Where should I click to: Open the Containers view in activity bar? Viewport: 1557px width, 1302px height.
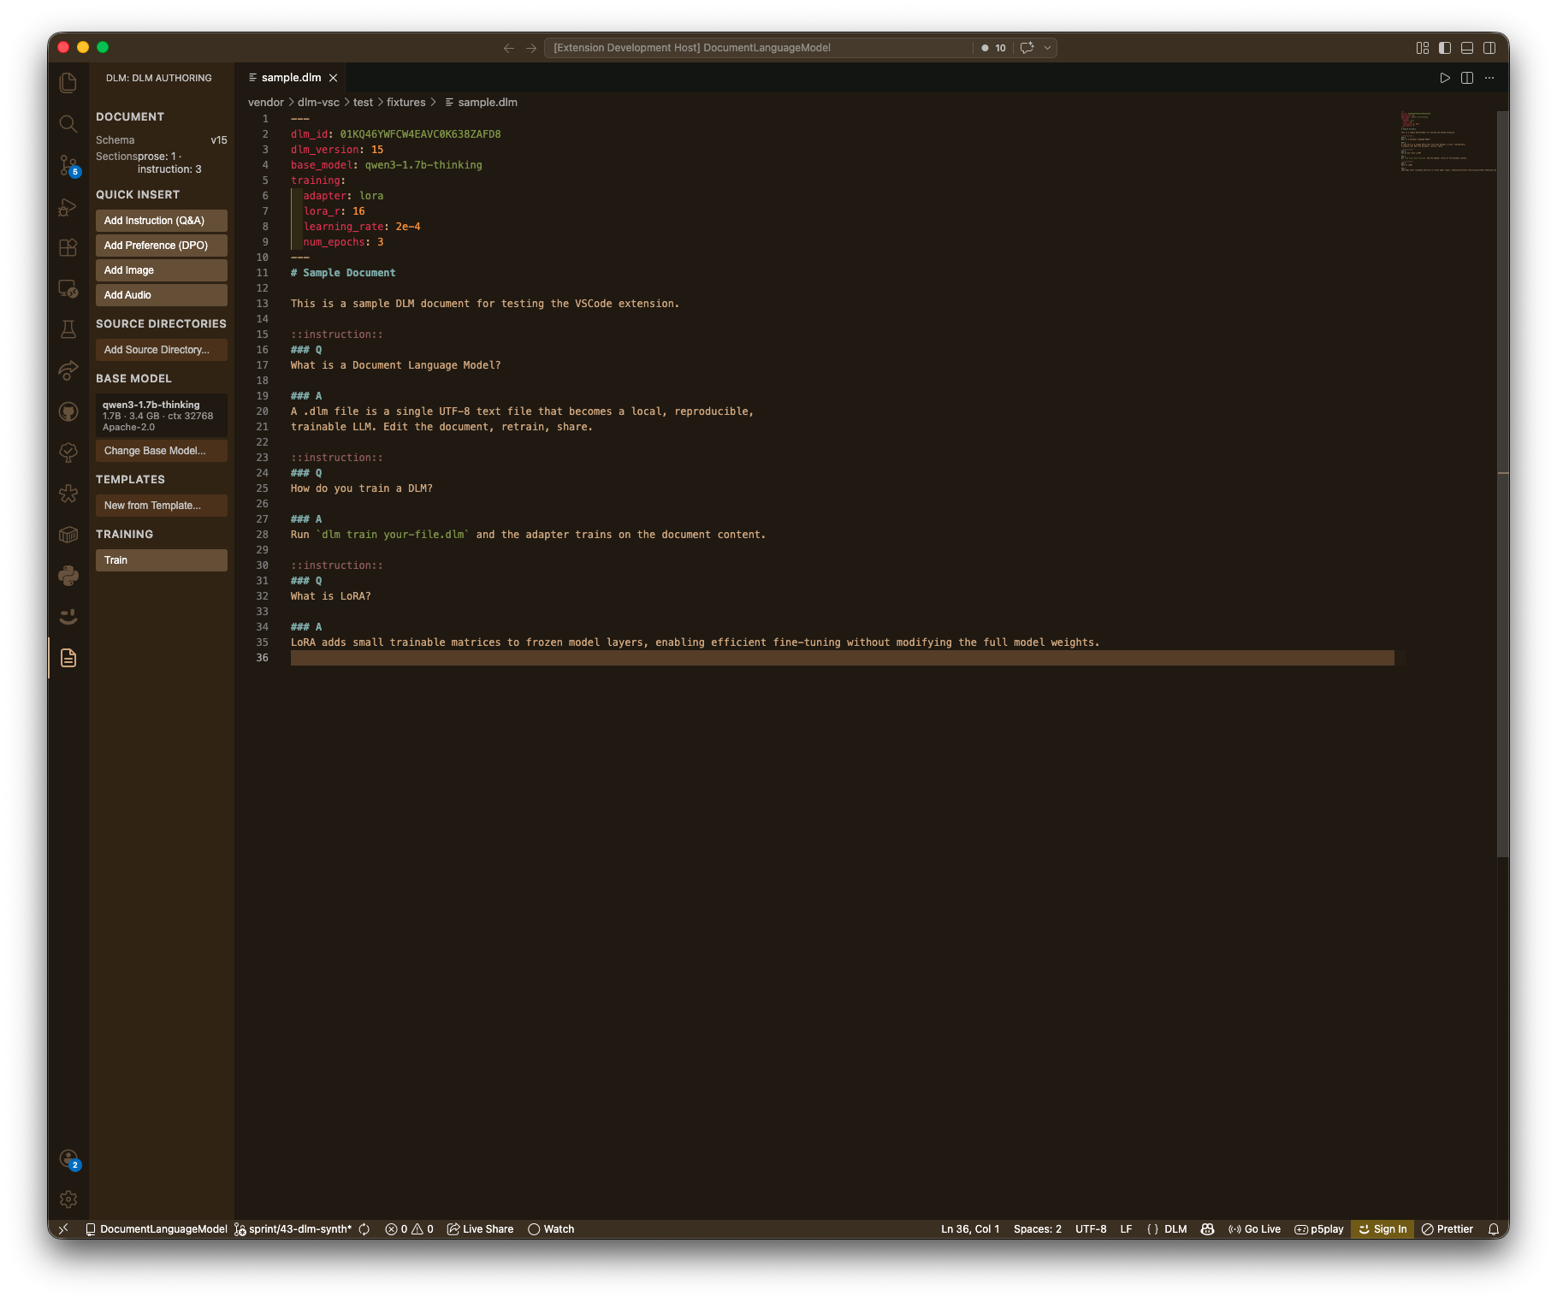point(68,535)
